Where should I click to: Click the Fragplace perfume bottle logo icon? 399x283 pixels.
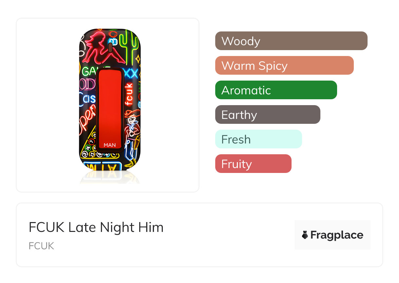pos(305,235)
